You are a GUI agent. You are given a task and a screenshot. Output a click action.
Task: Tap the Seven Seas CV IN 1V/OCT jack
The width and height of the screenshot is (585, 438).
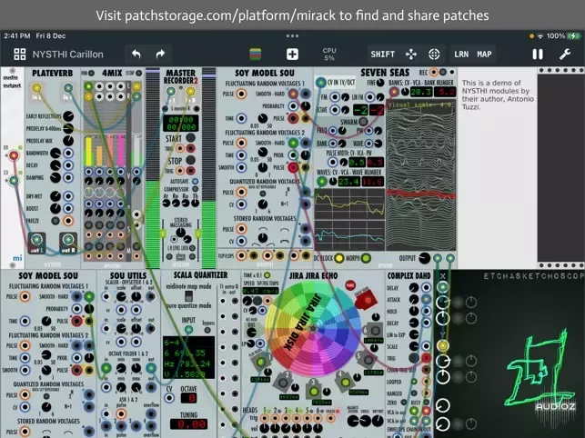(321, 83)
